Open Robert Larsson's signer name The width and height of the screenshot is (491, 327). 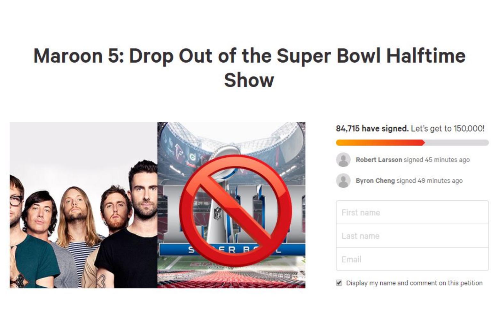379,160
